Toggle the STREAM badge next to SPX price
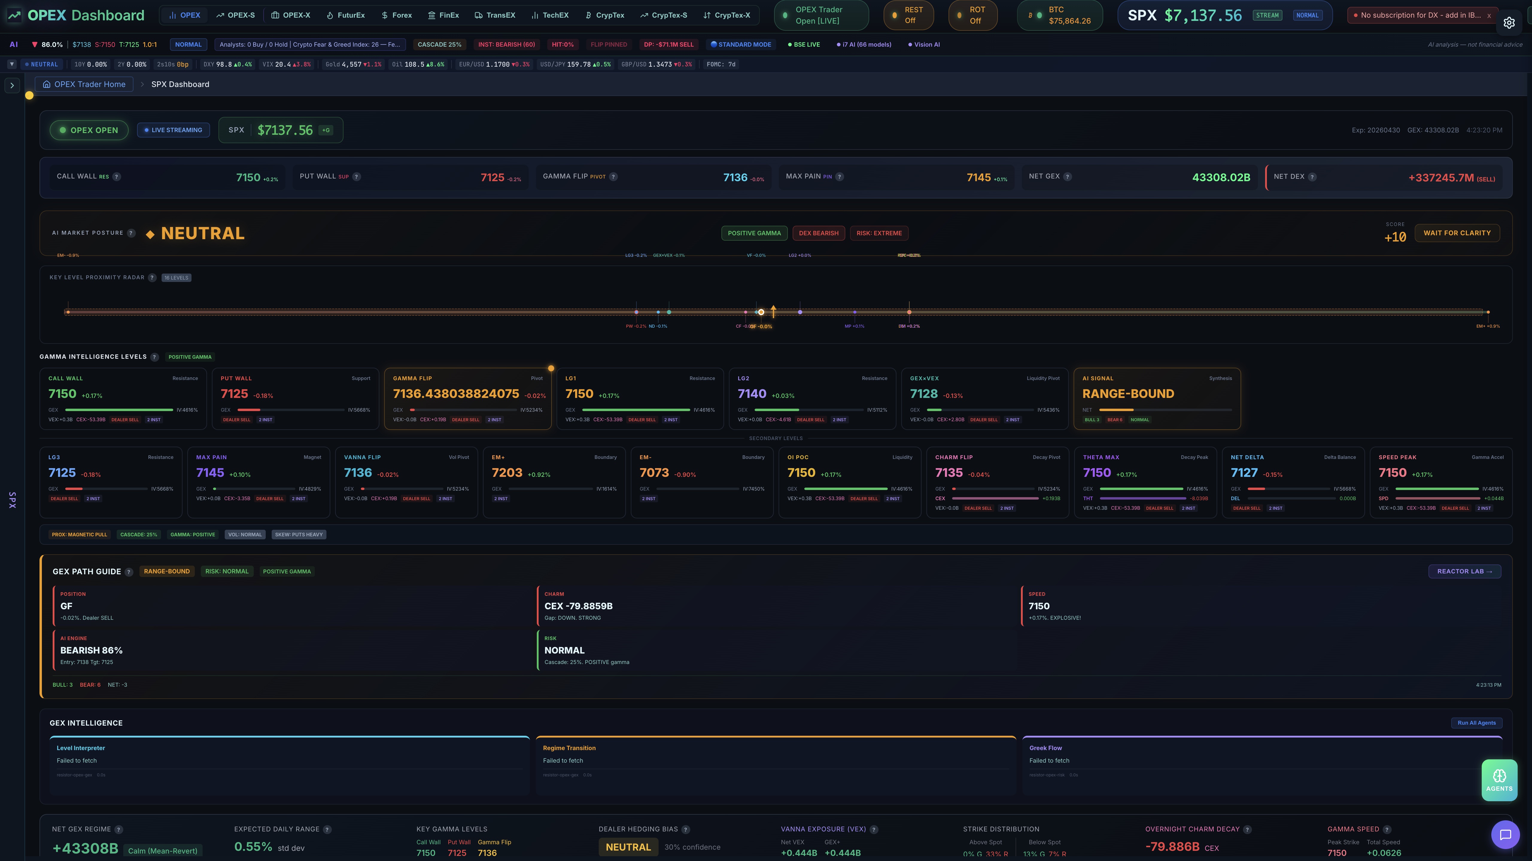Screen dimensions: 1532x861 click(1267, 16)
